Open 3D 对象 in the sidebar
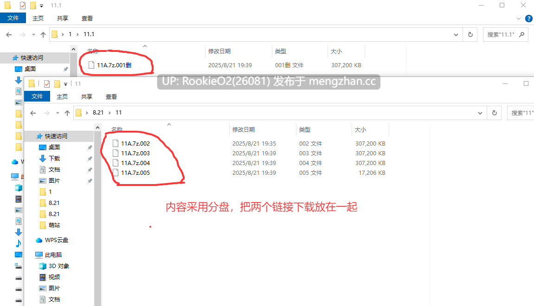The height and width of the screenshot is (306, 534). tap(59, 266)
